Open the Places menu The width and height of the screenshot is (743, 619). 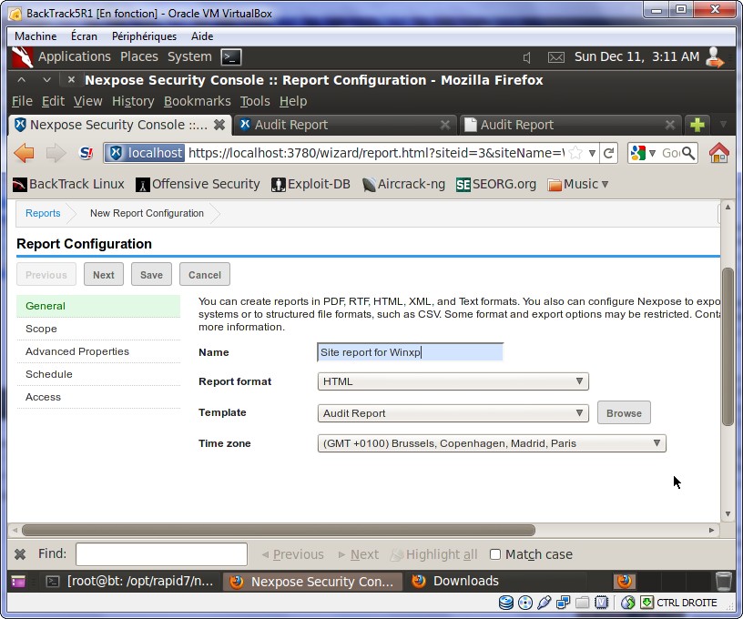[138, 56]
